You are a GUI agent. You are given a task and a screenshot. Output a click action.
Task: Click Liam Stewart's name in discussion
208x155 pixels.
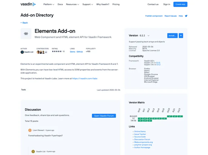coord(38,130)
